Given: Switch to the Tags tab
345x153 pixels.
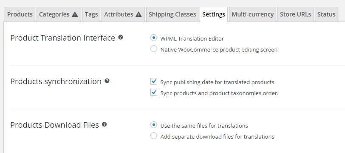Looking at the screenshot, I should [x=91, y=14].
